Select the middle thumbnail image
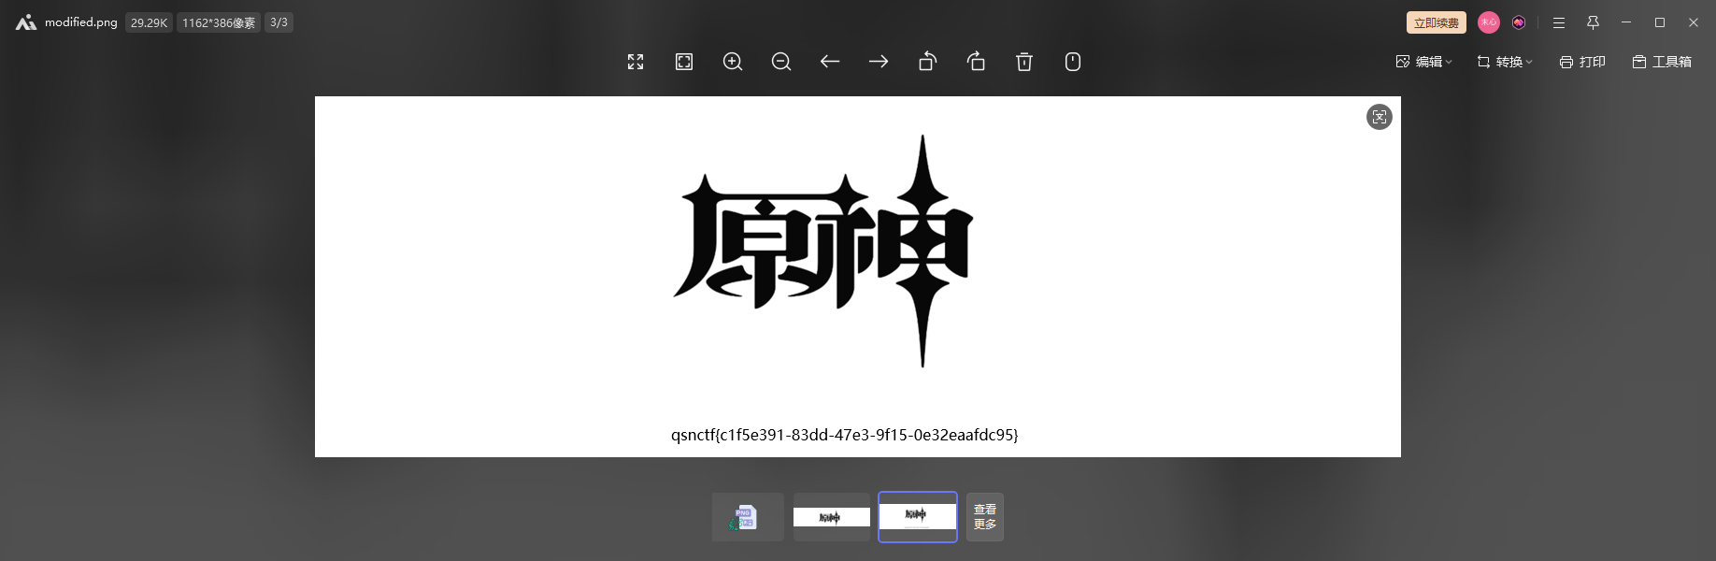The width and height of the screenshot is (1716, 561). (x=832, y=517)
